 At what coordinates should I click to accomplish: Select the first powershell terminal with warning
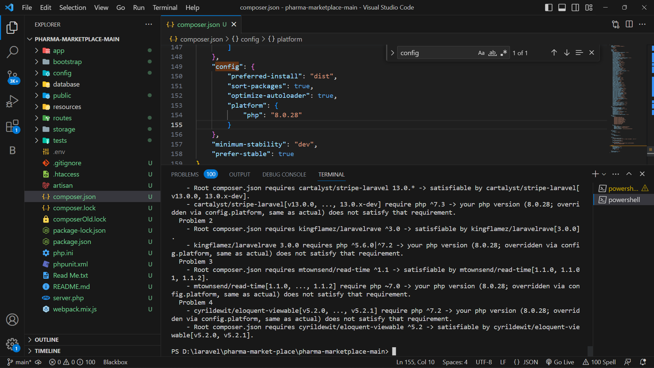point(623,188)
